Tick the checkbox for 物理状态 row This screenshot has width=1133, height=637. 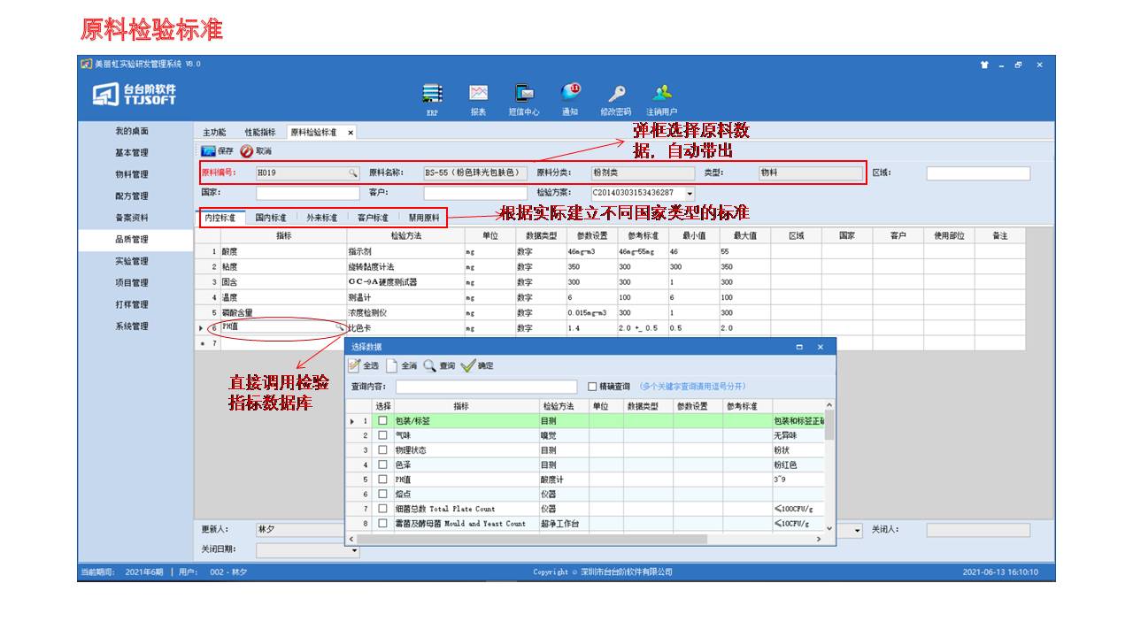click(x=382, y=450)
